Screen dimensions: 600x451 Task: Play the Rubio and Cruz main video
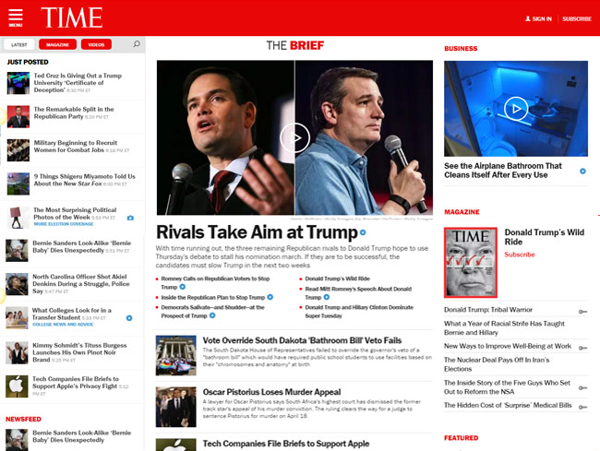[x=294, y=137]
